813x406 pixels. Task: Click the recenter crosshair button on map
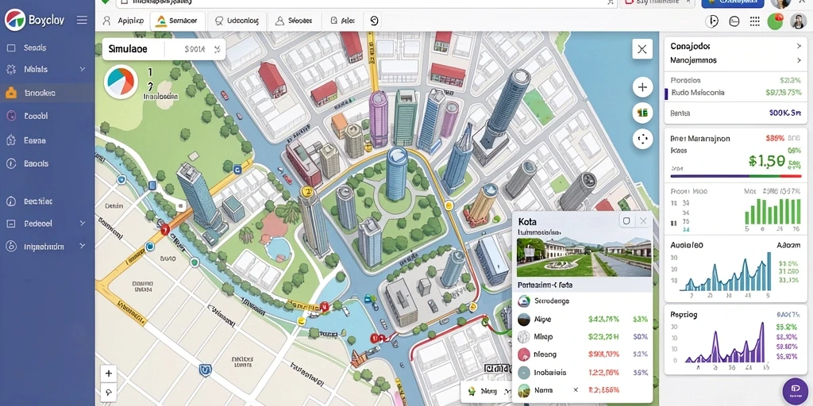coord(642,139)
